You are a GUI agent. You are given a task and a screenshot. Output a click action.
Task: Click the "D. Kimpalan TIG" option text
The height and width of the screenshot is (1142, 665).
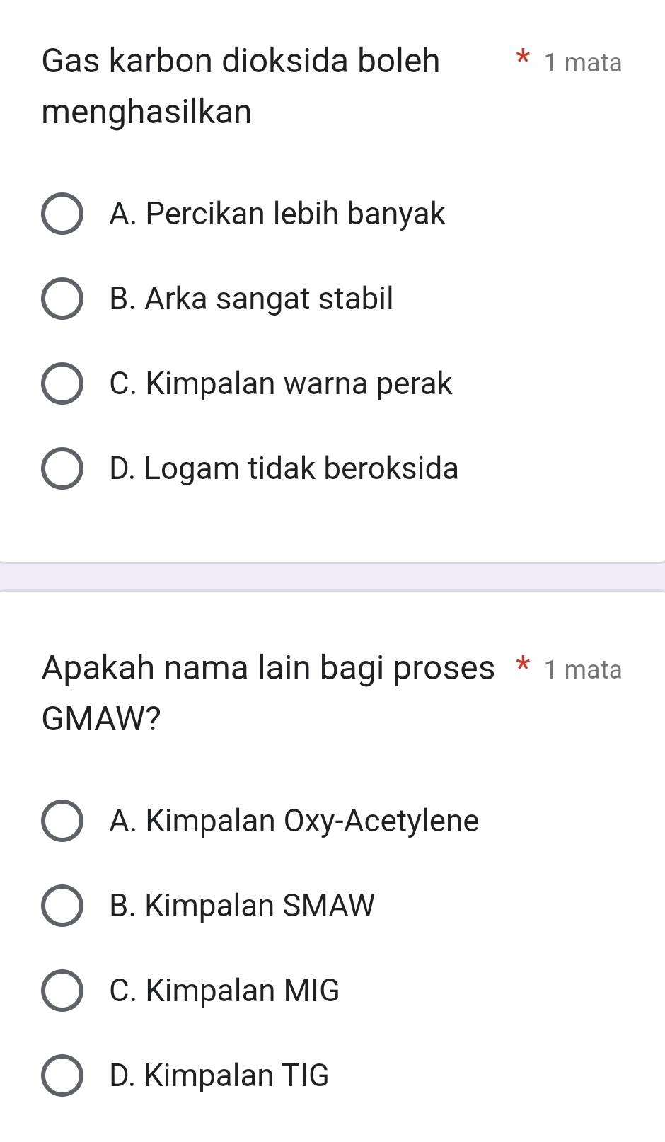click(x=219, y=1075)
